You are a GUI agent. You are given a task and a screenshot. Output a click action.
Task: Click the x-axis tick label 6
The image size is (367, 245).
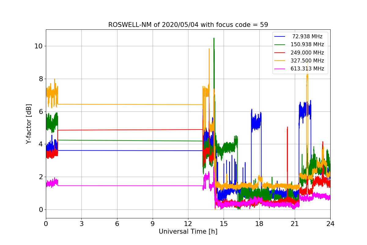click(x=117, y=224)
